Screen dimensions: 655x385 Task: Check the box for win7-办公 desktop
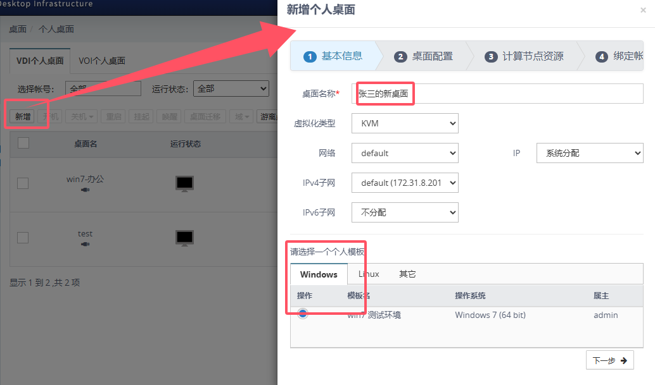(23, 183)
